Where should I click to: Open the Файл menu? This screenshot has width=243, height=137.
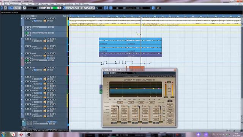[x=6, y=4]
